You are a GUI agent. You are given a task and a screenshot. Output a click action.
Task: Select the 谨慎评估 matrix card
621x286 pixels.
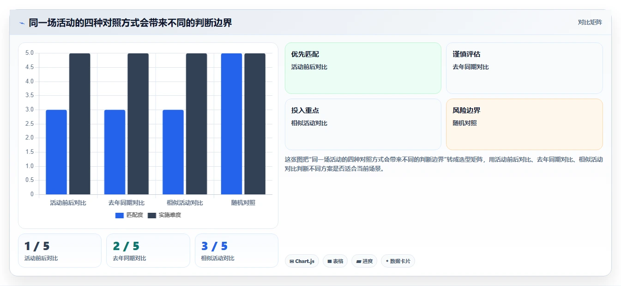(x=525, y=68)
